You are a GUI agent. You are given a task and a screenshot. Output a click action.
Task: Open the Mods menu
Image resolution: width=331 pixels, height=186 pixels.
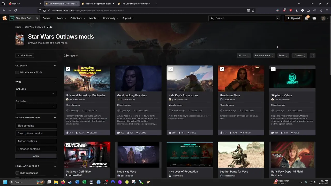(x=62, y=18)
